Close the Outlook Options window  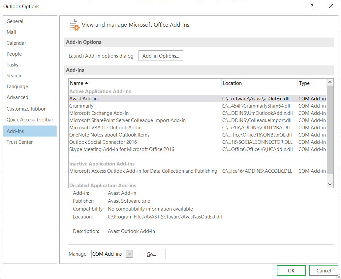click(x=331, y=6)
